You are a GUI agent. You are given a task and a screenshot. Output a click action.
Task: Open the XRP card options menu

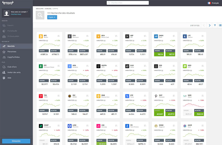point(145,36)
